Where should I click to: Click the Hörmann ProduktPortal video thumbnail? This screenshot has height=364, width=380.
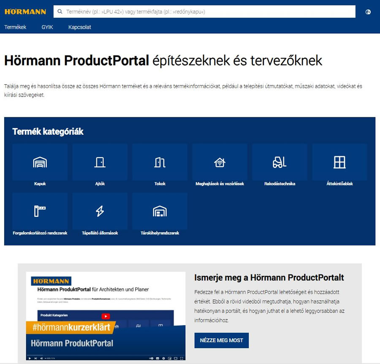pos(106,316)
